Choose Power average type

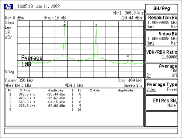tap(172, 89)
